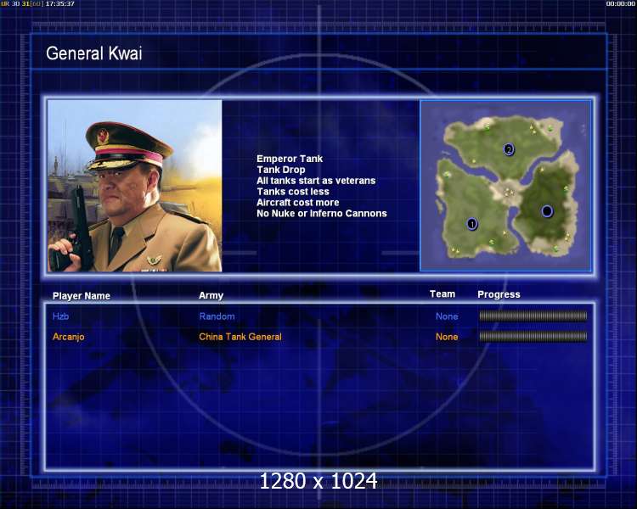Click the "Random" army entry for Hzb
Viewport: 637px width, 509px height.
coord(217,316)
